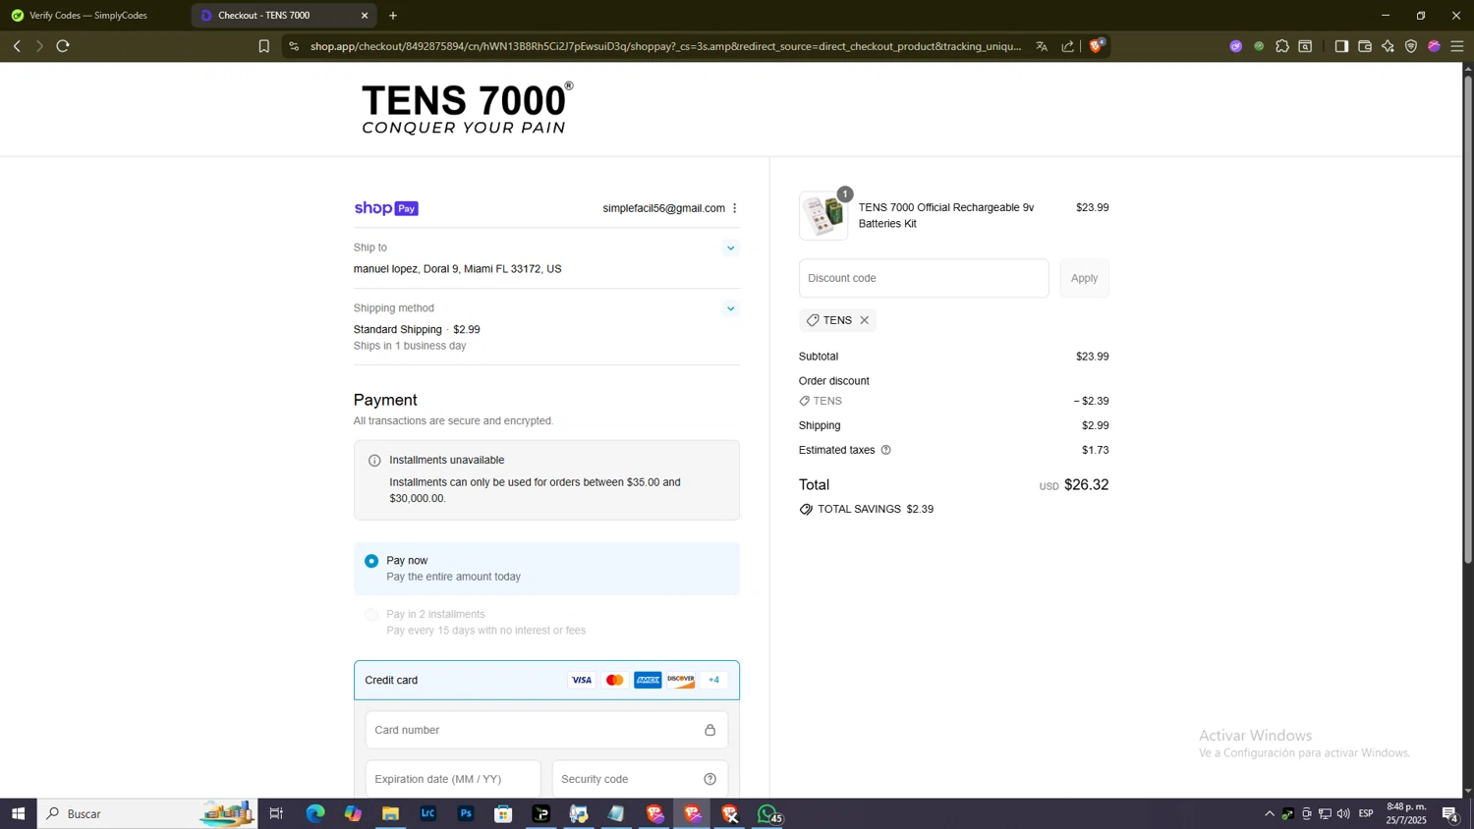Open Windows Start menu
This screenshot has width=1474, height=829.
tap(18, 813)
